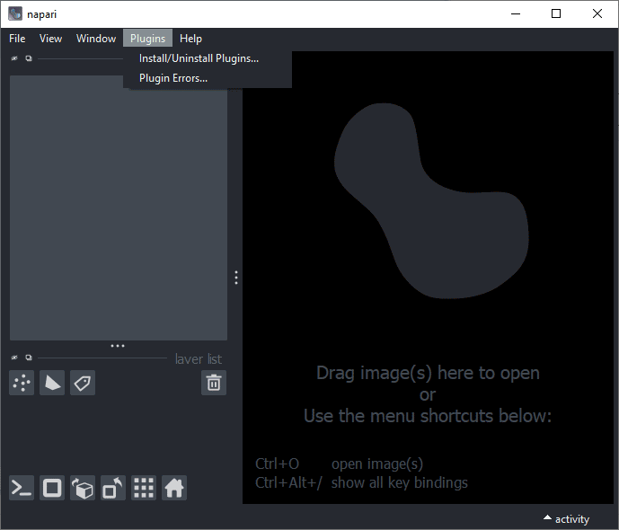Float the layer controls dock widget
This screenshot has height=530, width=619.
pyautogui.click(x=28, y=58)
